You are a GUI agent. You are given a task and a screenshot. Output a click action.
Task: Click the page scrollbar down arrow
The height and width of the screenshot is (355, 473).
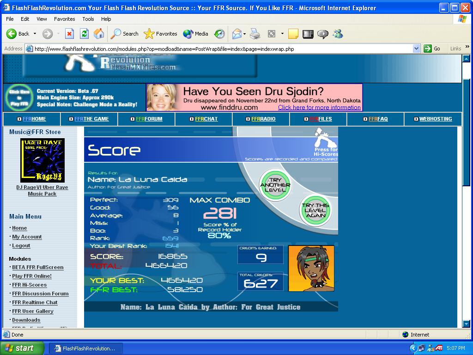pyautogui.click(x=467, y=324)
